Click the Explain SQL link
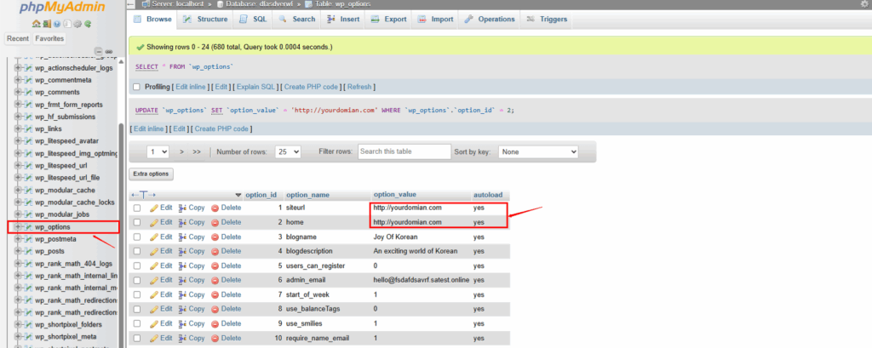 (256, 88)
